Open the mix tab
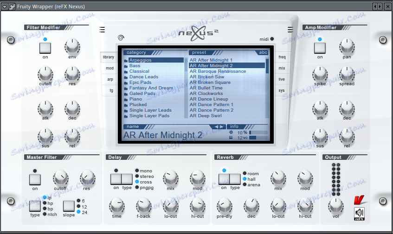 (282, 68)
